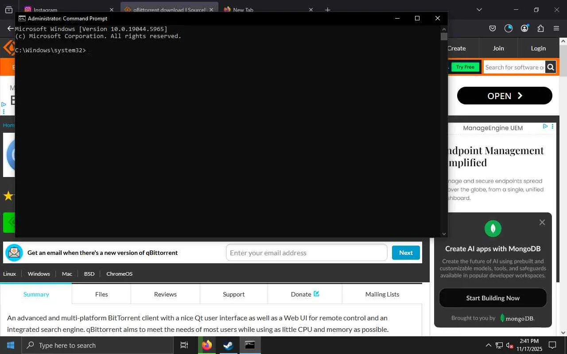Click the Command Prompt taskbar icon
Screen dimensions: 567x354
(250, 345)
